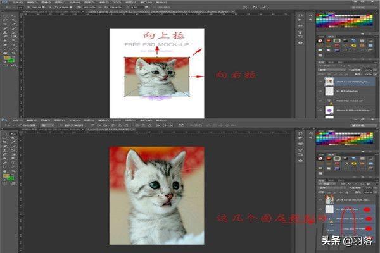Open the first menu in upper window menu bar

pyautogui.click(x=11, y=3)
